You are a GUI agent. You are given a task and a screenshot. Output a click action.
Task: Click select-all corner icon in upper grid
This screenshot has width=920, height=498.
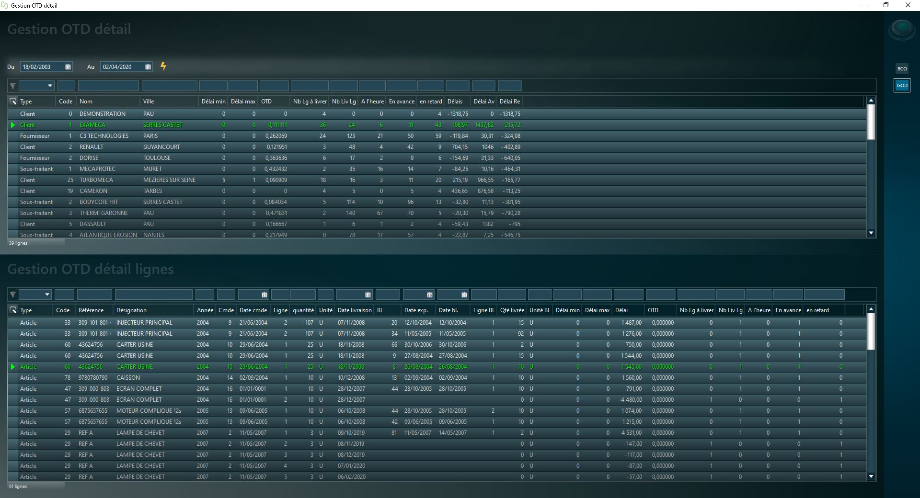click(13, 102)
